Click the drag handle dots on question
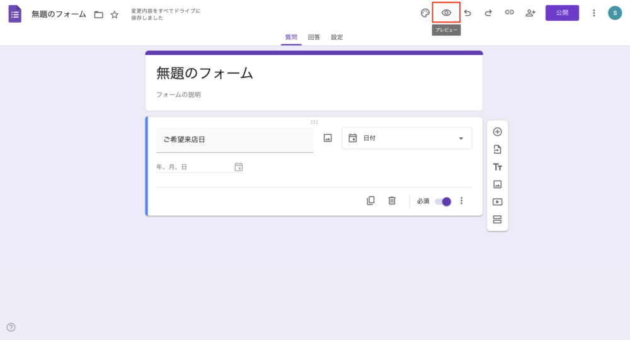 coord(314,122)
